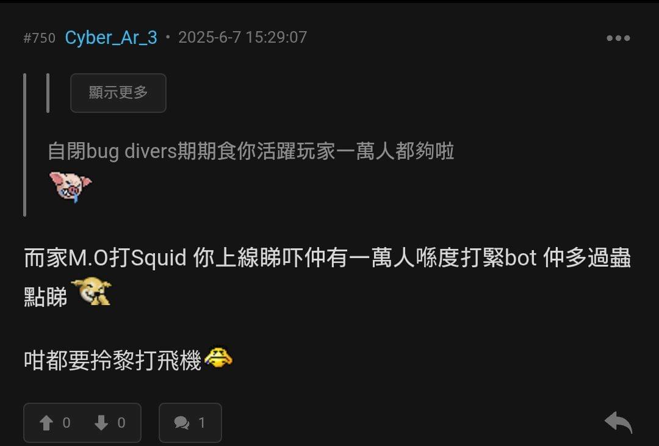Image resolution: width=659 pixels, height=446 pixels.
Task: Upvote the post with the up arrow
Action: [x=46, y=423]
